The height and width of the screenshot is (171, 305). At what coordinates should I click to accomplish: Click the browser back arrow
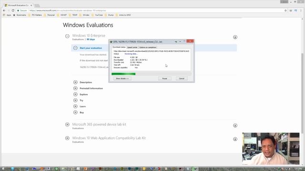coord(4,10)
